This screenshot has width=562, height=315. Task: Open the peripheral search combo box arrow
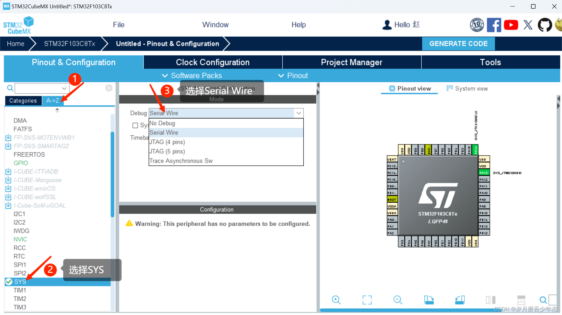(64, 88)
